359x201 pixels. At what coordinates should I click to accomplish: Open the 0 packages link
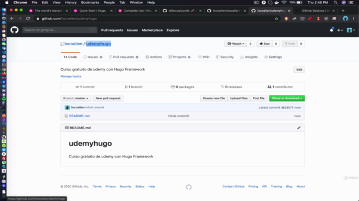[x=182, y=87]
